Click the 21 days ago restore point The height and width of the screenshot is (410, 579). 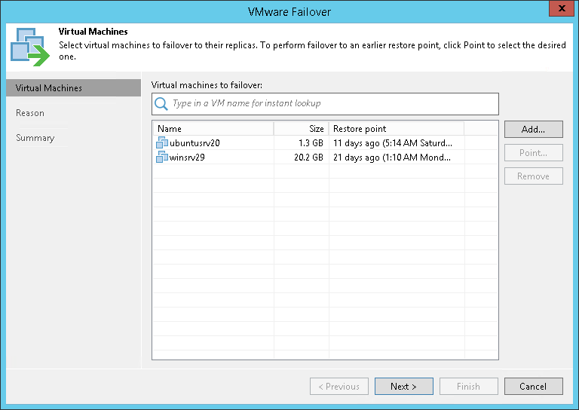pyautogui.click(x=392, y=158)
